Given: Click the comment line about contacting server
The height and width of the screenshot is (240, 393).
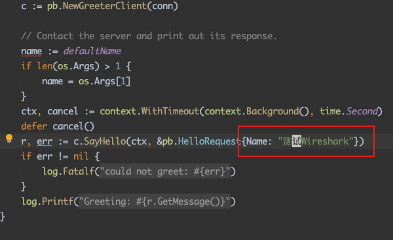Looking at the screenshot, I should pos(149,36).
